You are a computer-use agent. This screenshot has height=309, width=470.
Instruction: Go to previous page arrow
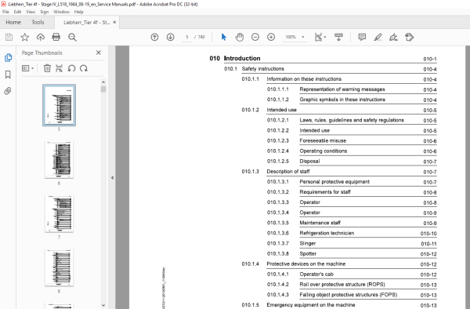[154, 37]
